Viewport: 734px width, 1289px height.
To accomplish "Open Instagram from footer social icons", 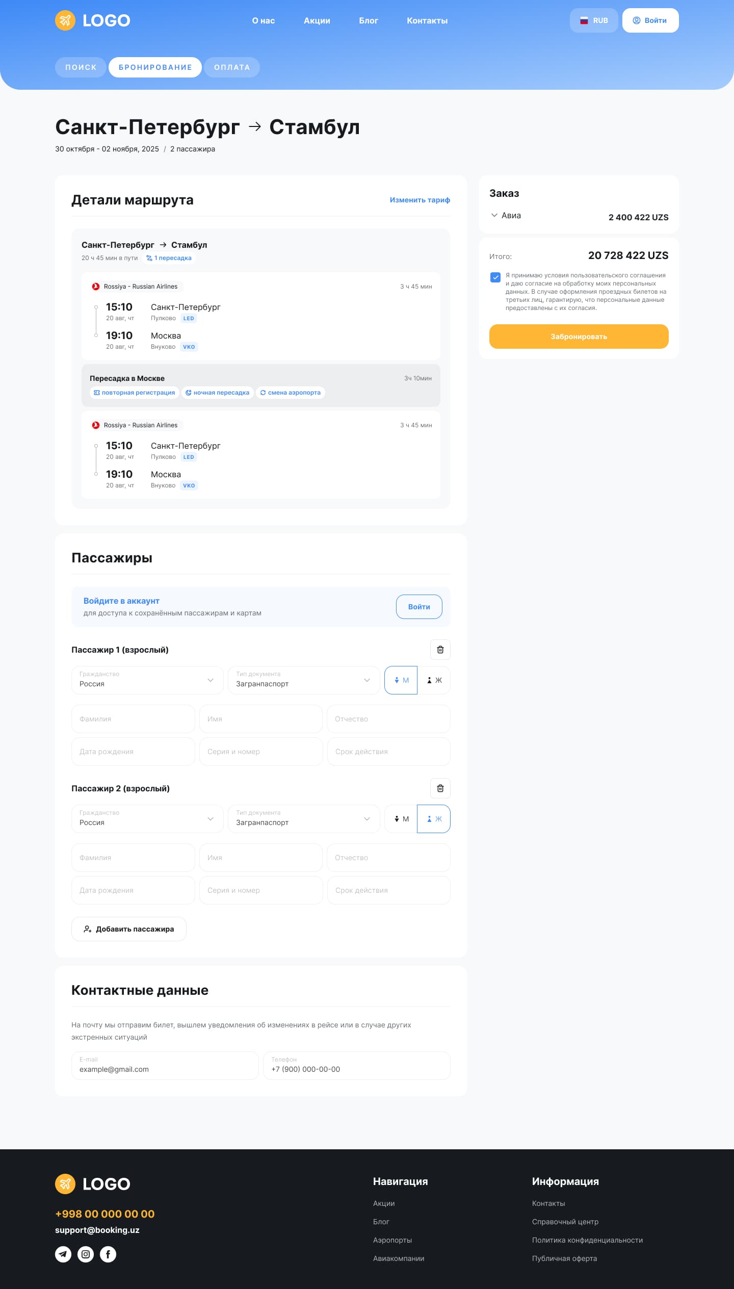I will tap(86, 1254).
